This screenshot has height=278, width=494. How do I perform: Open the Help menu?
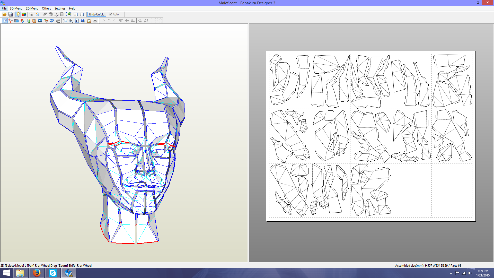72,8
